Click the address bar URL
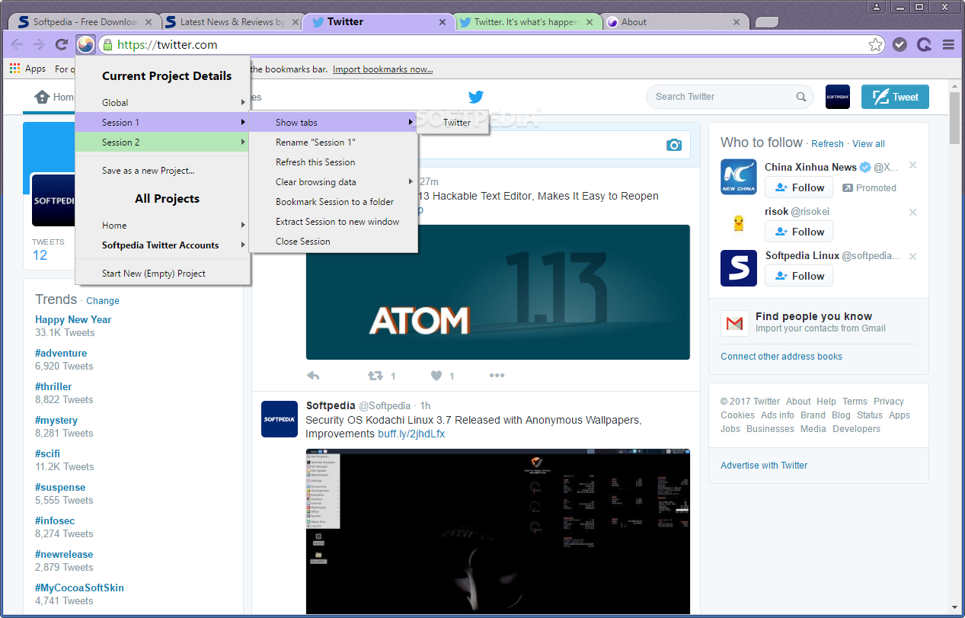Screen dimensions: 965x618 tap(168, 45)
